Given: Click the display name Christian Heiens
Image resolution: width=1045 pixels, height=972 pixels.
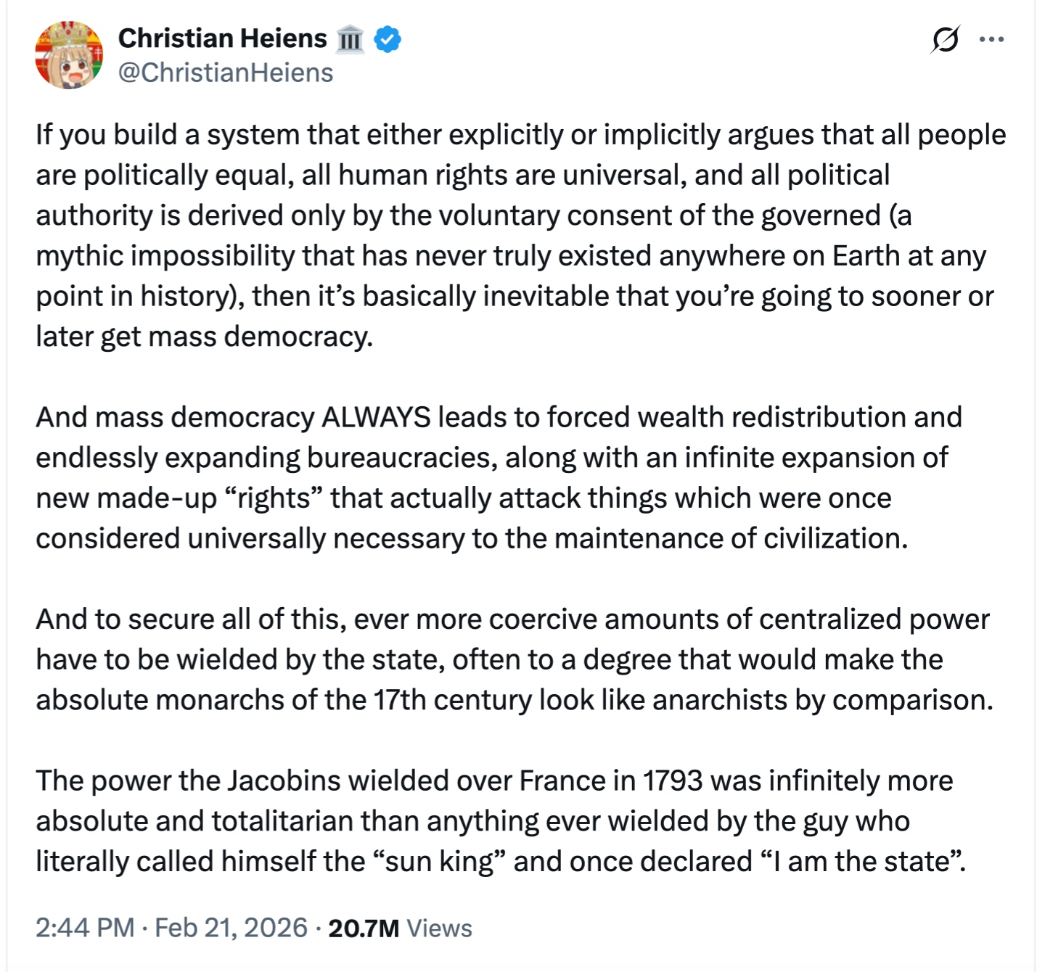Looking at the screenshot, I should pyautogui.click(x=222, y=38).
